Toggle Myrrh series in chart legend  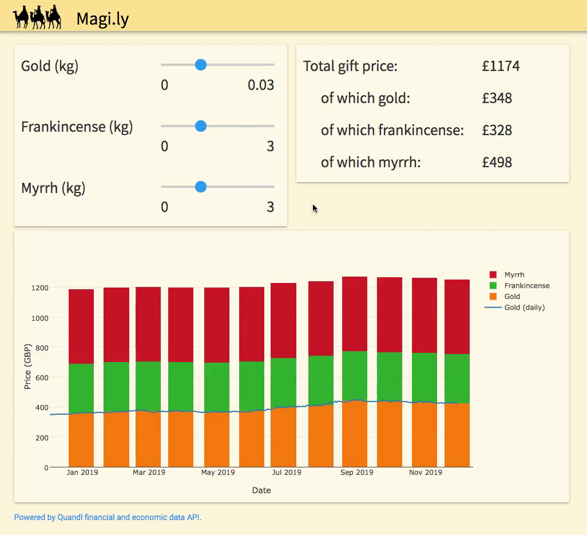point(514,275)
